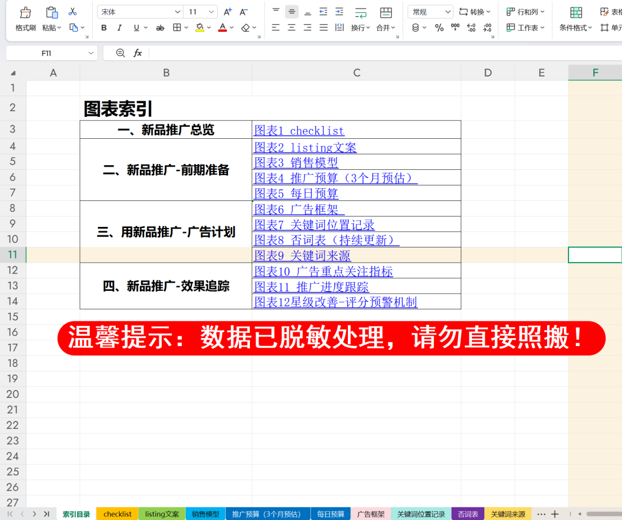
Task: Apply percent style
Action: click(439, 28)
